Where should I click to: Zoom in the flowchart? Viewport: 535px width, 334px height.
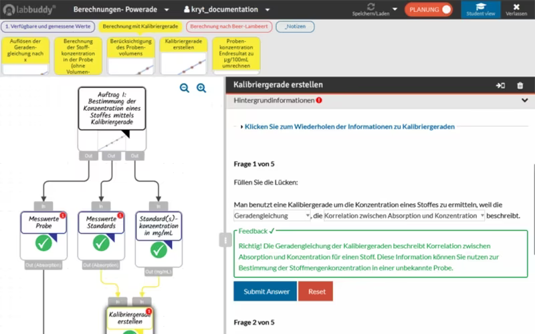click(201, 88)
